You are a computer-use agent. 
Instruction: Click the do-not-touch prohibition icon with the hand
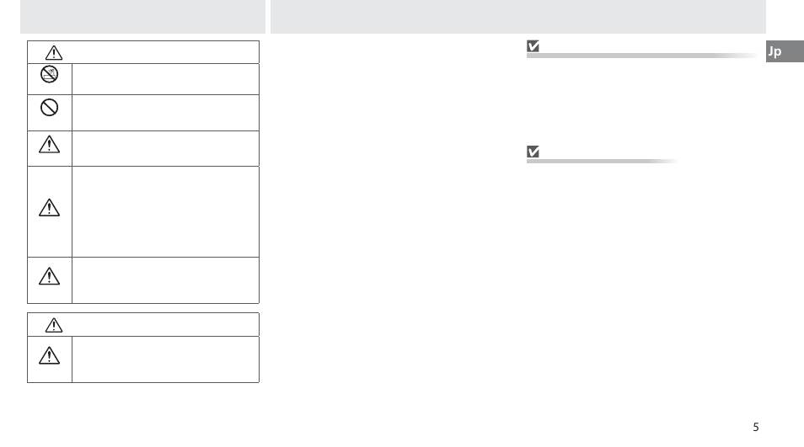(x=49, y=74)
